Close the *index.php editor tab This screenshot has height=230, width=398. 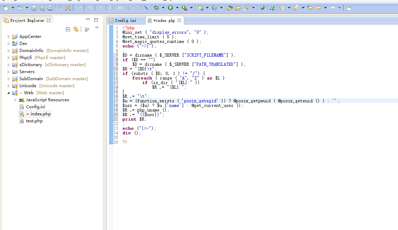(179, 20)
